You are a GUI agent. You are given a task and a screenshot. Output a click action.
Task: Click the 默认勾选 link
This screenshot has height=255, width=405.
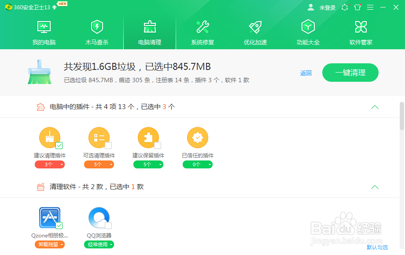point(377,247)
